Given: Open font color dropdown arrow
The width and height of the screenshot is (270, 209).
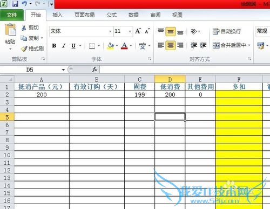Looking at the screenshot, I should tap(131, 46).
